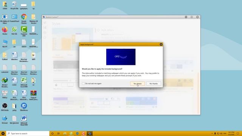Open Cortana circle in taskbar

click(52, 133)
